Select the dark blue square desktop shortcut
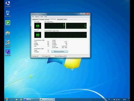Image resolution: width=134 pixels, height=101 pixels. click(8, 53)
